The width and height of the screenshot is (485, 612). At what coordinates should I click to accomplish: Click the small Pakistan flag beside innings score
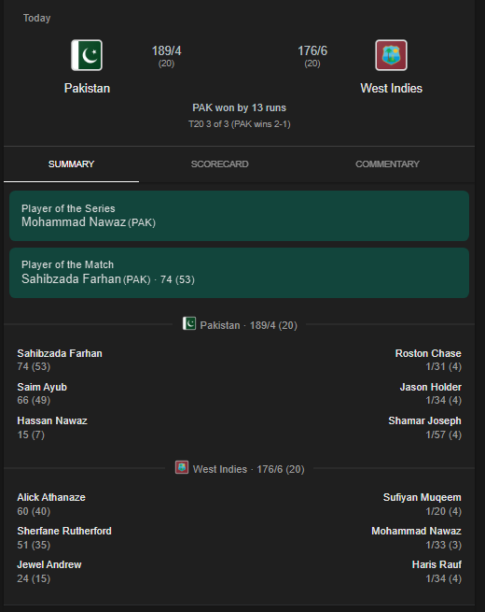[x=189, y=323]
